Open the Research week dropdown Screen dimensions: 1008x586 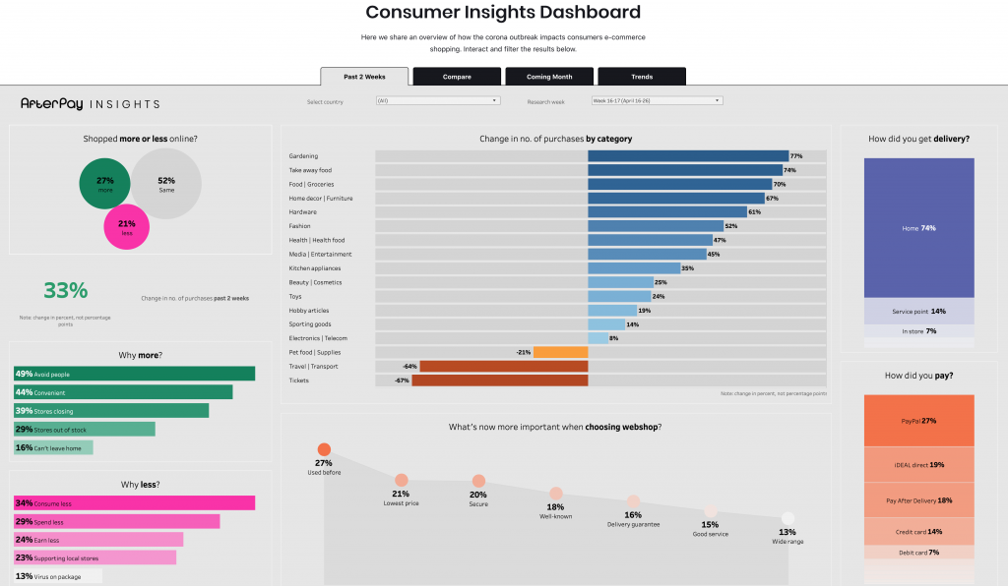(657, 100)
